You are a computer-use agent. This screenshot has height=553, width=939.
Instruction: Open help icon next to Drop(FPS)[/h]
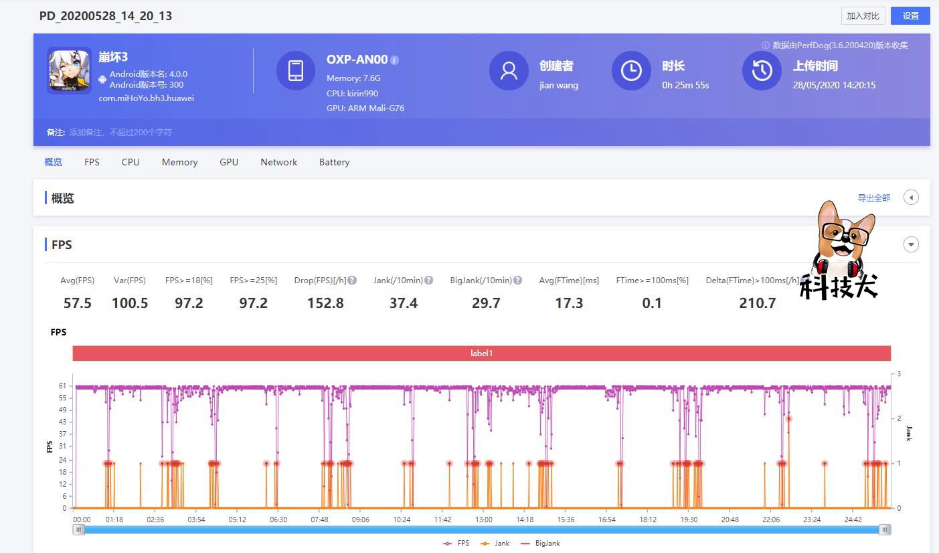(x=352, y=281)
